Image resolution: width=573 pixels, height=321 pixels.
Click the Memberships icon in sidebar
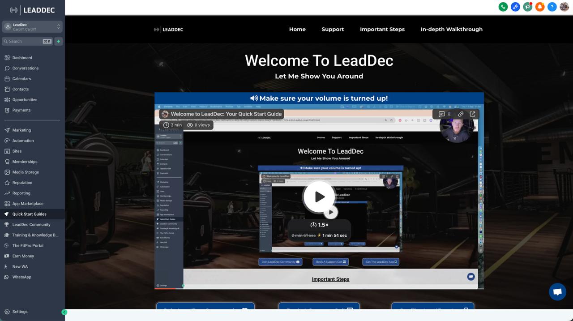[7, 162]
